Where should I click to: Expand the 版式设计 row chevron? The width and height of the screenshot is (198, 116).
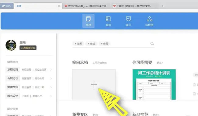pos(51,96)
